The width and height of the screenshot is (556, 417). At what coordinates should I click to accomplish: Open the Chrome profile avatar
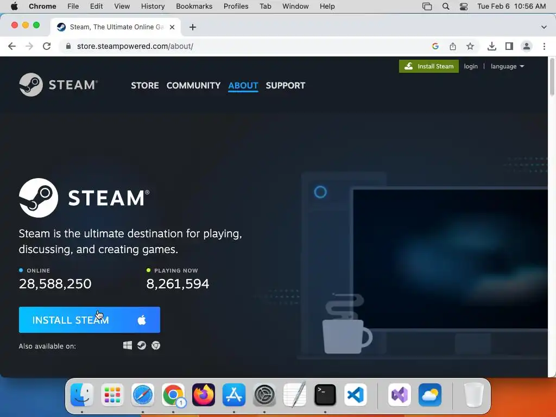point(527,46)
